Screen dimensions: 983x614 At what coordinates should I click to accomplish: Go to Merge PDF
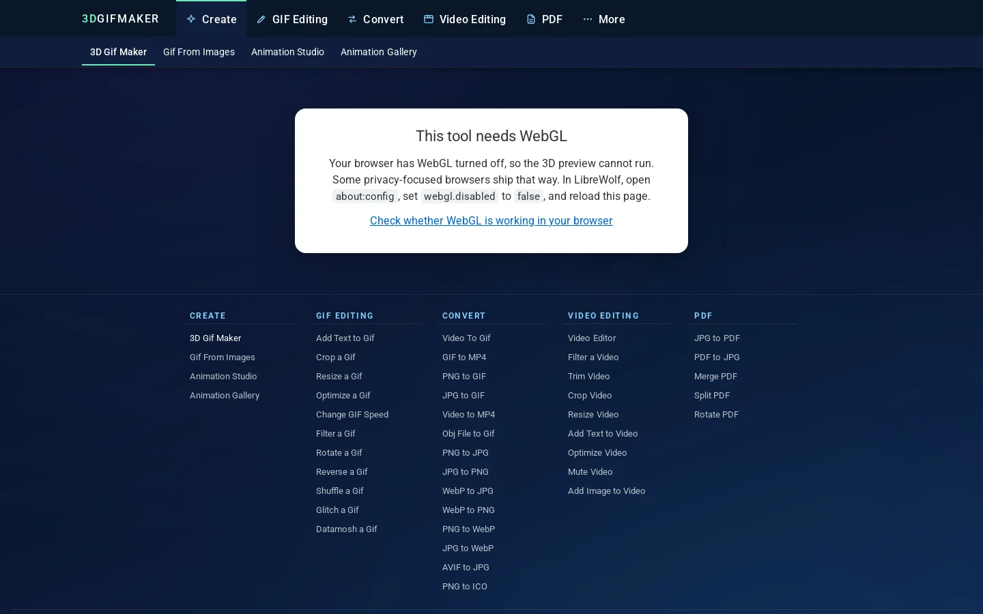click(x=715, y=376)
